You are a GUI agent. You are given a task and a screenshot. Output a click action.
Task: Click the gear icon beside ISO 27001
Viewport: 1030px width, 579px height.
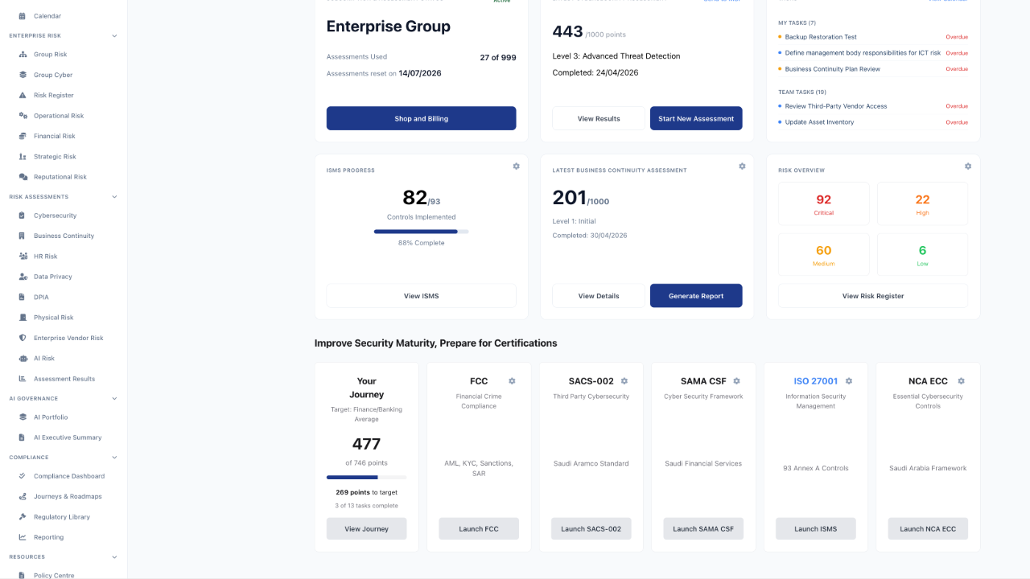point(849,381)
